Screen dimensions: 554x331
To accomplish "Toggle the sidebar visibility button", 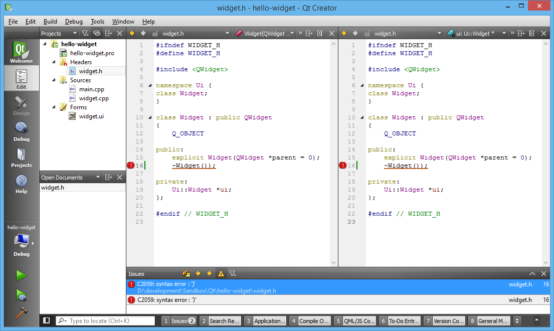I will click(x=46, y=321).
